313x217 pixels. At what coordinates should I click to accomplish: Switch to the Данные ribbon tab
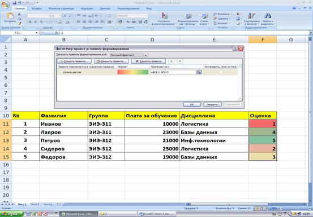coord(105,8)
